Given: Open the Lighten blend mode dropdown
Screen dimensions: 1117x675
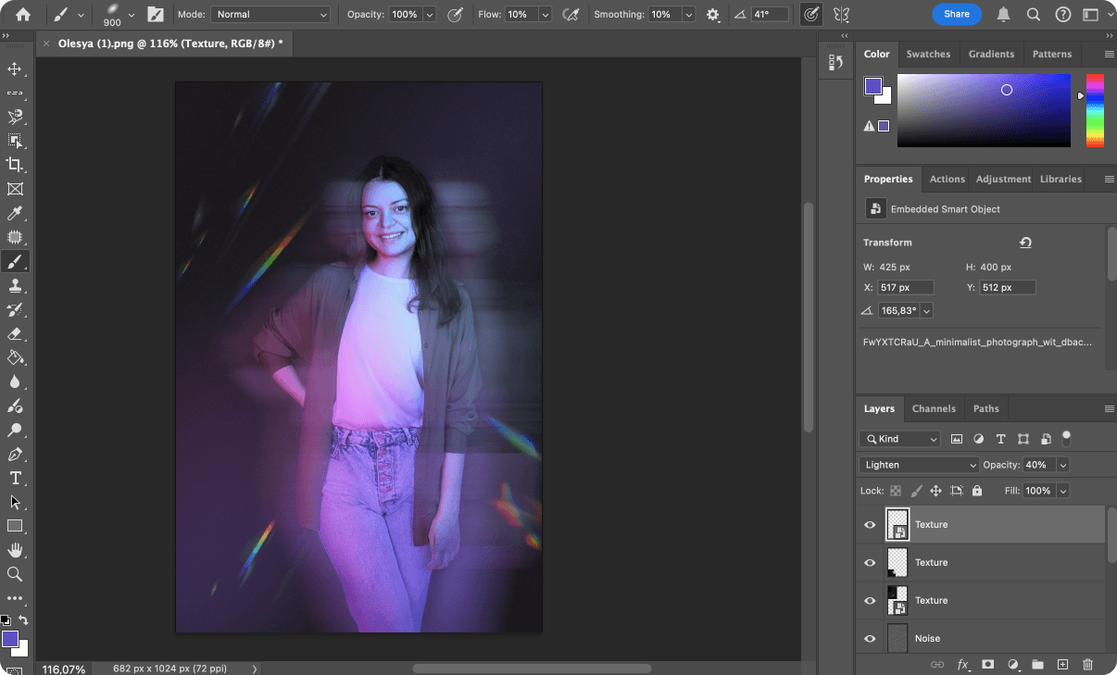Looking at the screenshot, I should coord(918,464).
